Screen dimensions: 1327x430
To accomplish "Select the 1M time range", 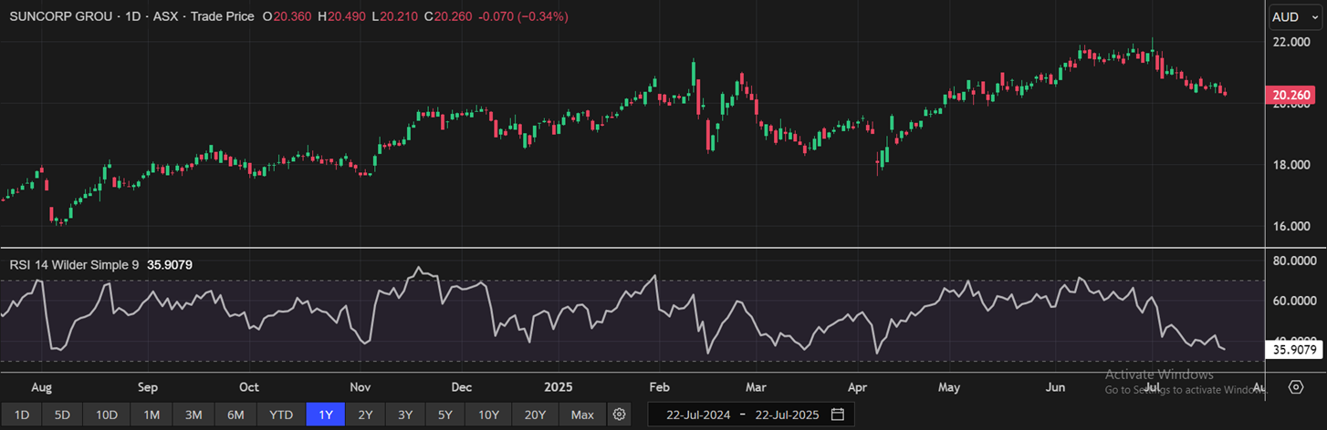I will click(152, 415).
